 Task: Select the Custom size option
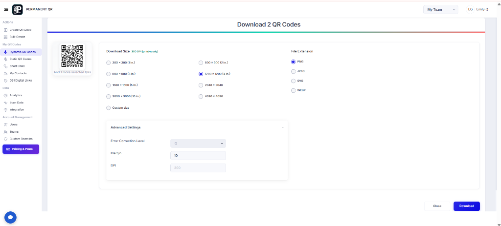click(x=108, y=108)
